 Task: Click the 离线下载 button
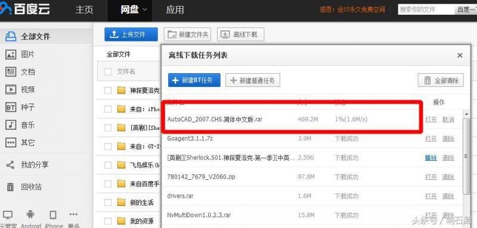[241, 35]
